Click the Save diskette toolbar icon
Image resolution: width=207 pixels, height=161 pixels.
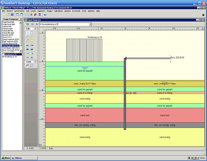(12, 15)
